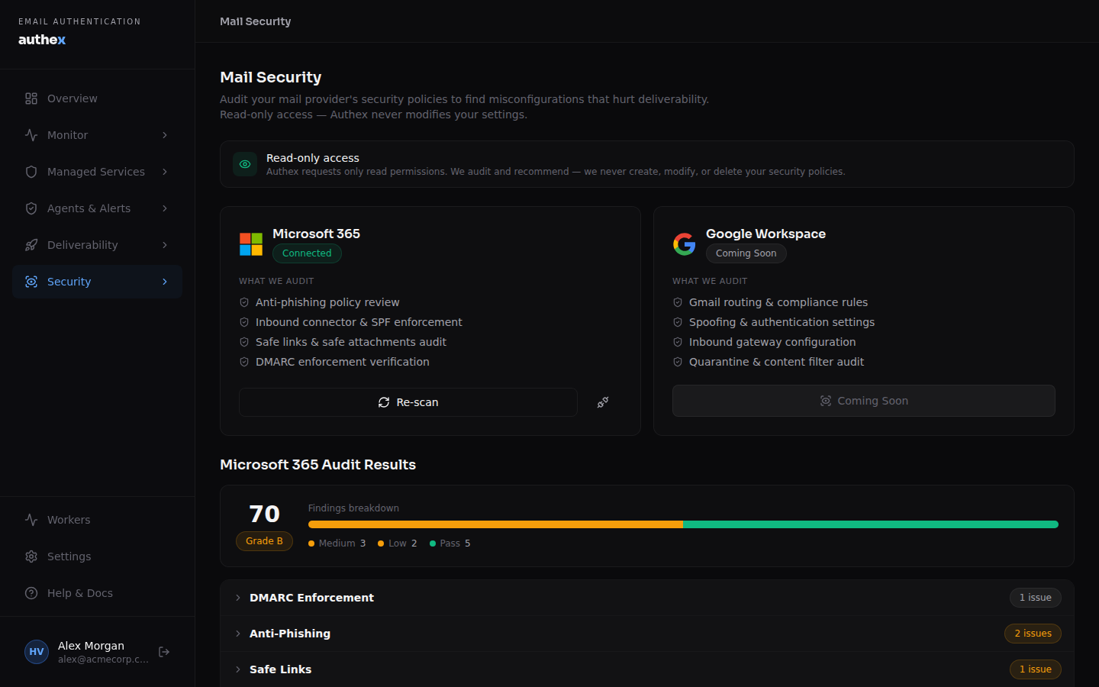Click the Managed Services shield icon
This screenshot has width=1099, height=687.
pos(31,172)
